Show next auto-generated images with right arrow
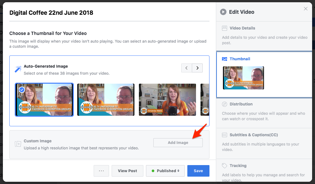This screenshot has height=184, width=315. point(197,68)
